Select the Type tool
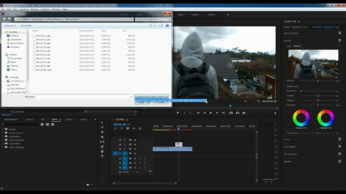 [x=102, y=156]
